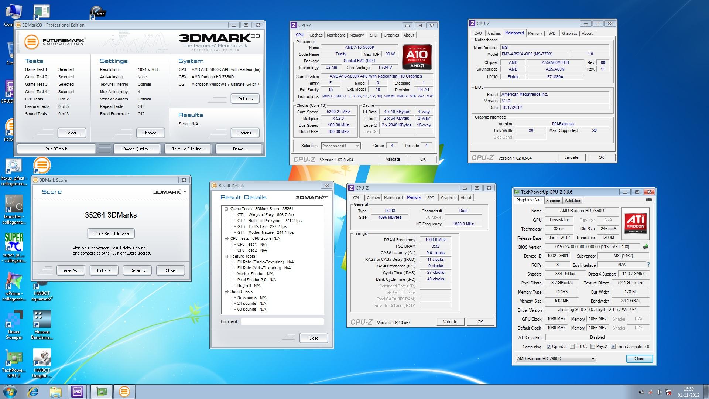Click the system Details button in 3DMark03
The height and width of the screenshot is (399, 709).
(246, 99)
